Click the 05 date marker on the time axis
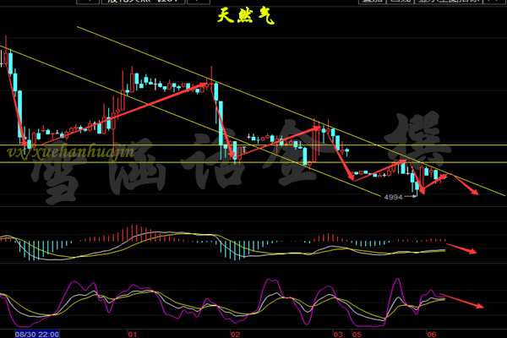This screenshot has width=507, height=338. [x=357, y=334]
